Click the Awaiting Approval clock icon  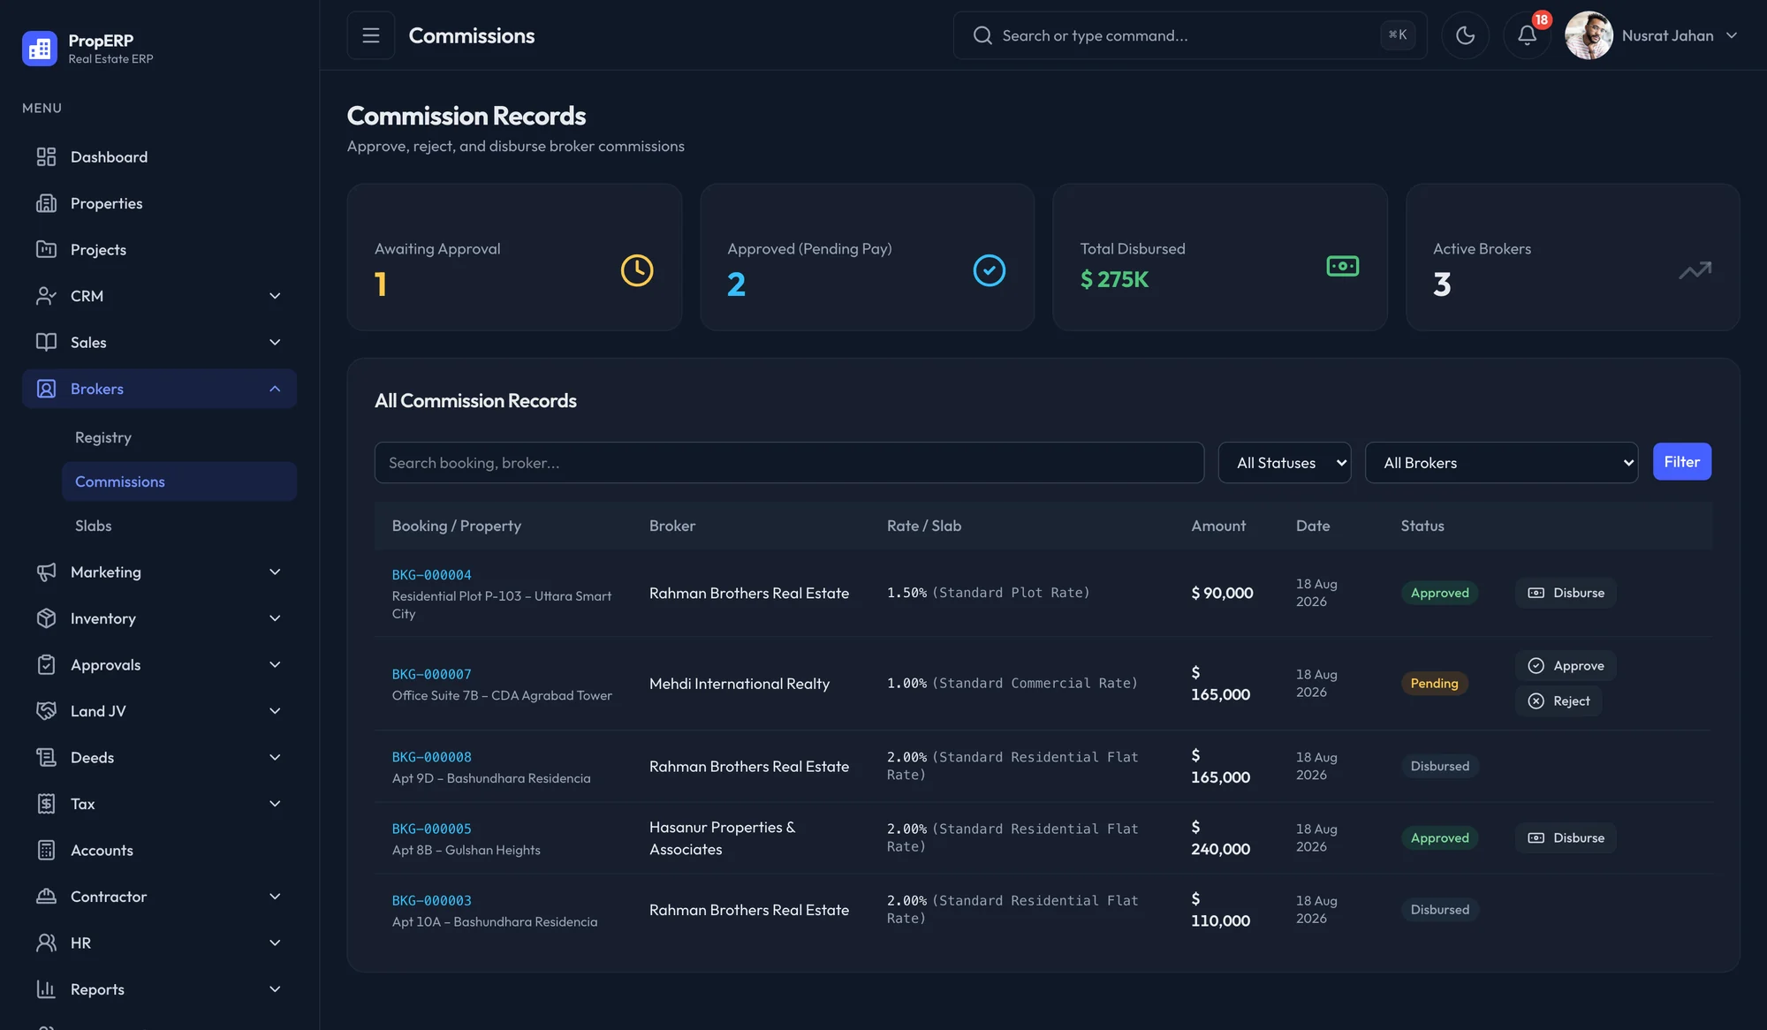(637, 270)
